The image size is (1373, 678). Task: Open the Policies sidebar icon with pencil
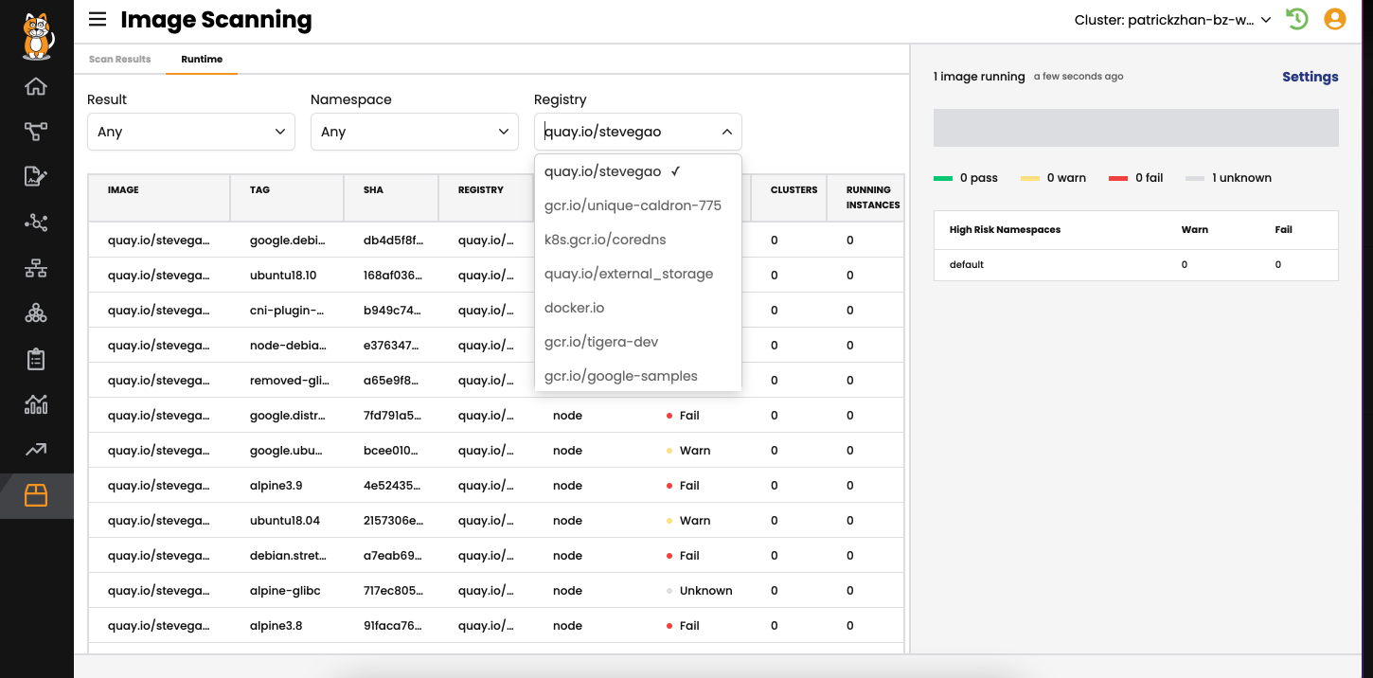(36, 176)
